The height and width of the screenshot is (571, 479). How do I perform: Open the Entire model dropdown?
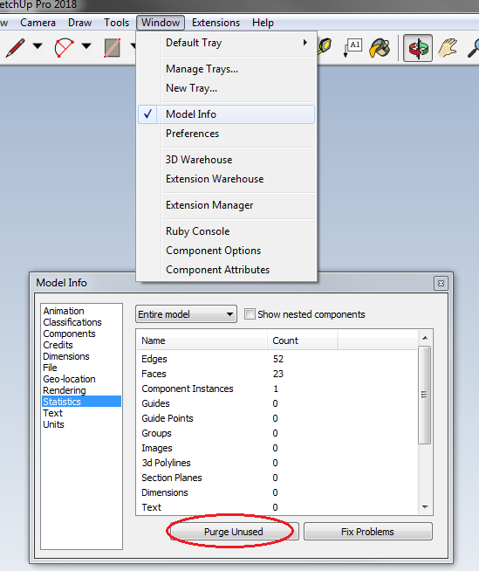(x=186, y=314)
